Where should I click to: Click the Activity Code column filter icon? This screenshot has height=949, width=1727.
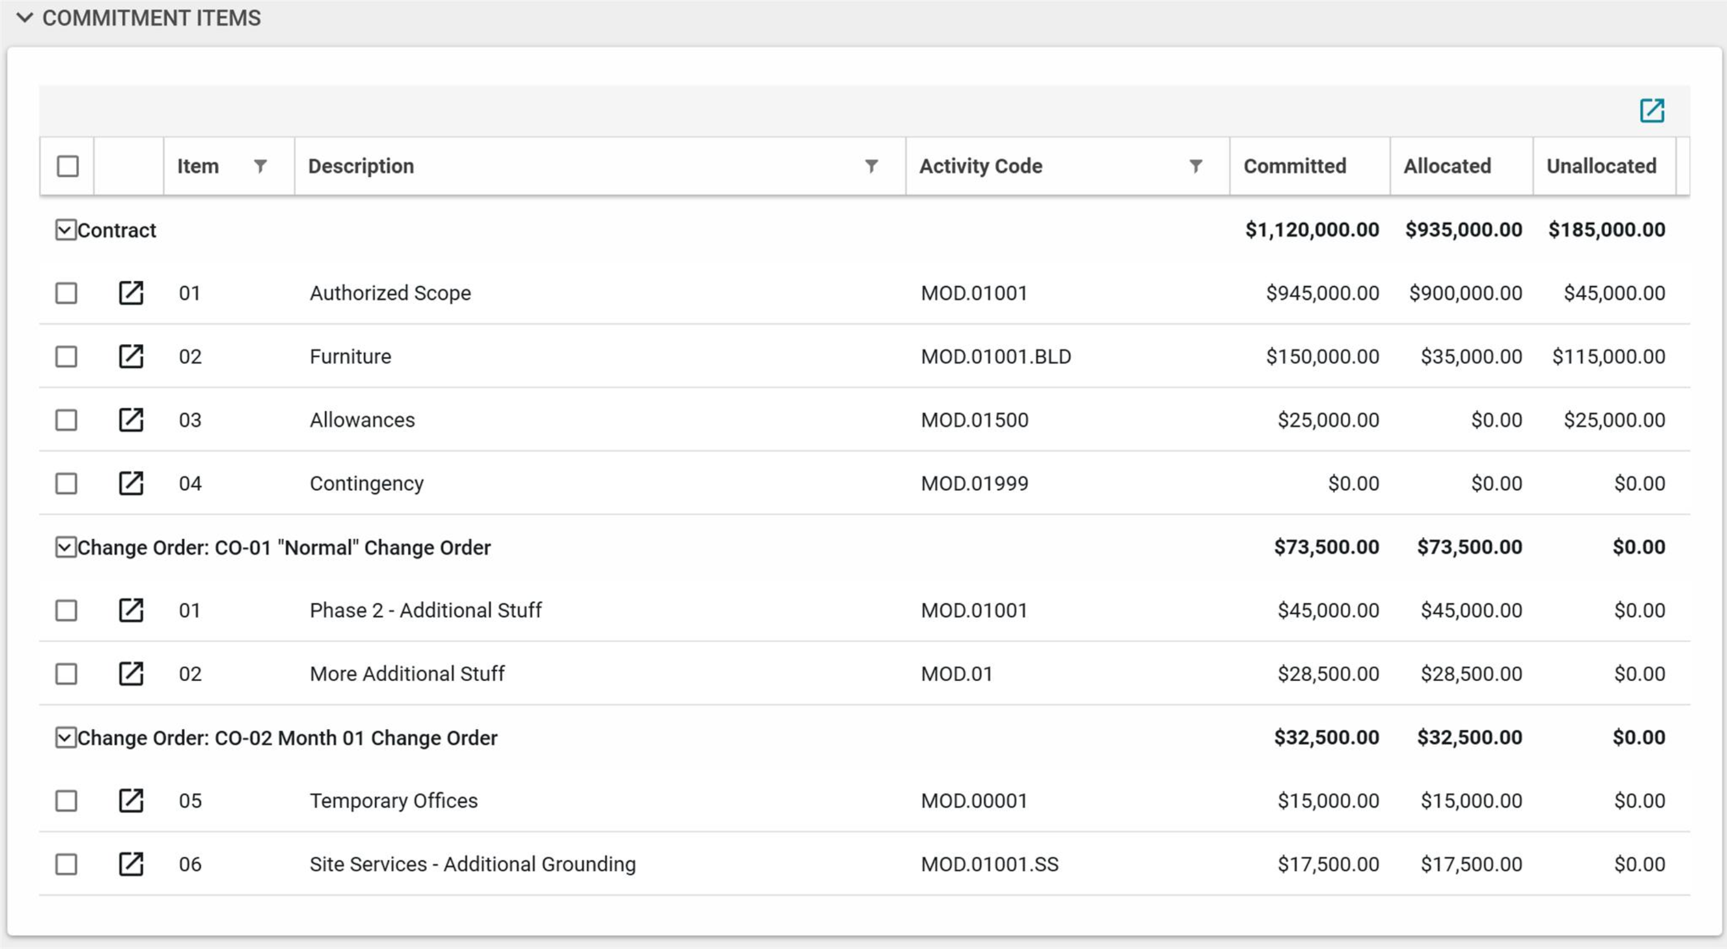point(1196,165)
